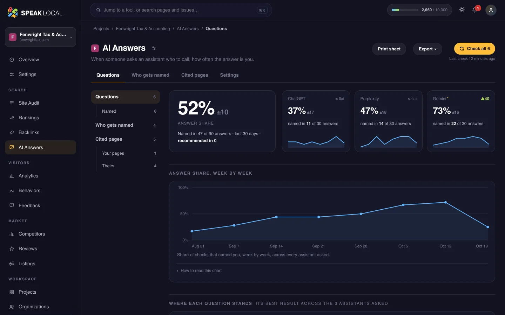Select the Questions tab
The height and width of the screenshot is (315, 505).
coord(108,75)
